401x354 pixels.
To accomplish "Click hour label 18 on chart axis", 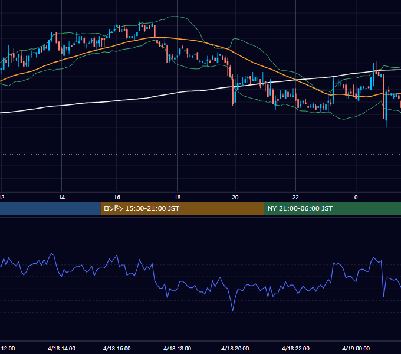I will pos(178,198).
